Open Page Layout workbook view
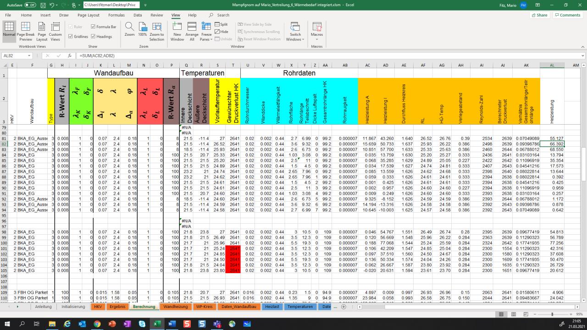Image resolution: width=587 pixels, height=330 pixels. [x=42, y=31]
